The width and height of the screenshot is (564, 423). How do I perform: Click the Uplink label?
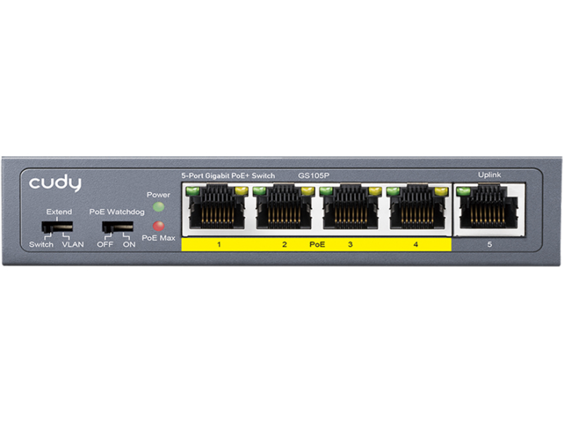pos(489,175)
